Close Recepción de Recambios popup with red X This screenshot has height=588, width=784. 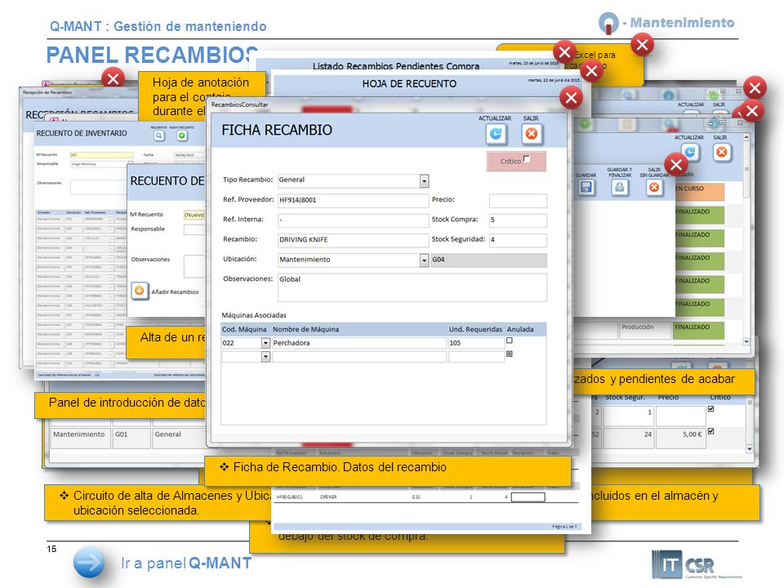click(x=113, y=78)
